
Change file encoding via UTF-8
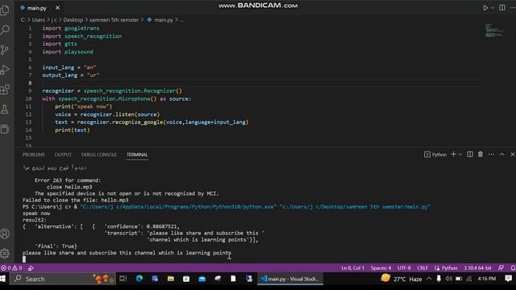pyautogui.click(x=404, y=268)
